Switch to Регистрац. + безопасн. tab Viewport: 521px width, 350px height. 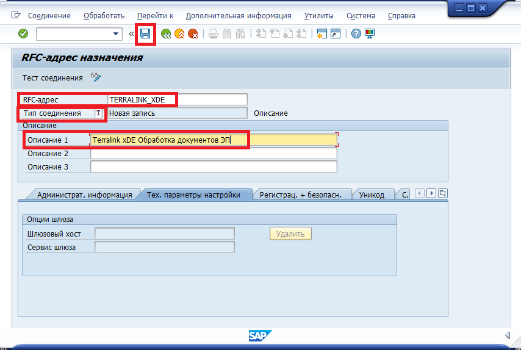click(x=304, y=195)
